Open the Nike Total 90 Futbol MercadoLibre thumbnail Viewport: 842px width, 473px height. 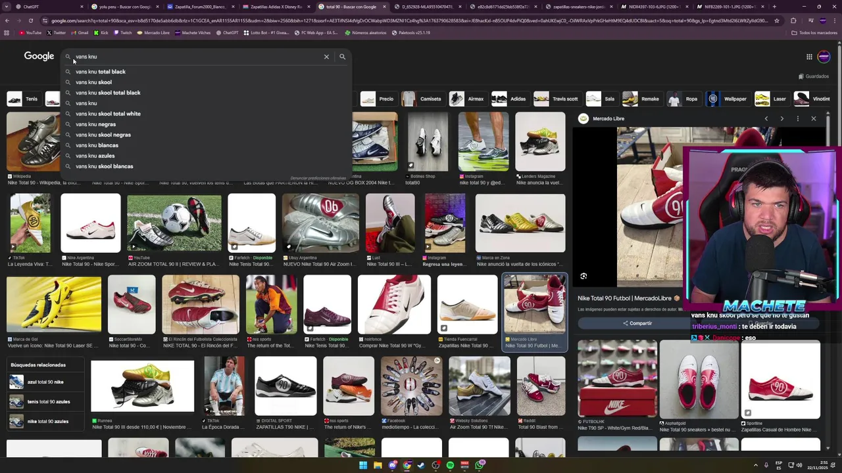pos(534,304)
